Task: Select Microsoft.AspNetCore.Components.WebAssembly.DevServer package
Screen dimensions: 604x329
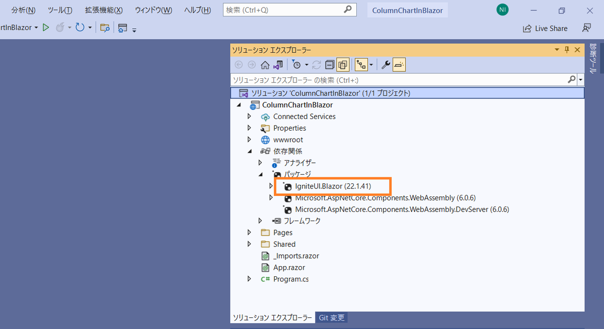Action: [x=402, y=209]
